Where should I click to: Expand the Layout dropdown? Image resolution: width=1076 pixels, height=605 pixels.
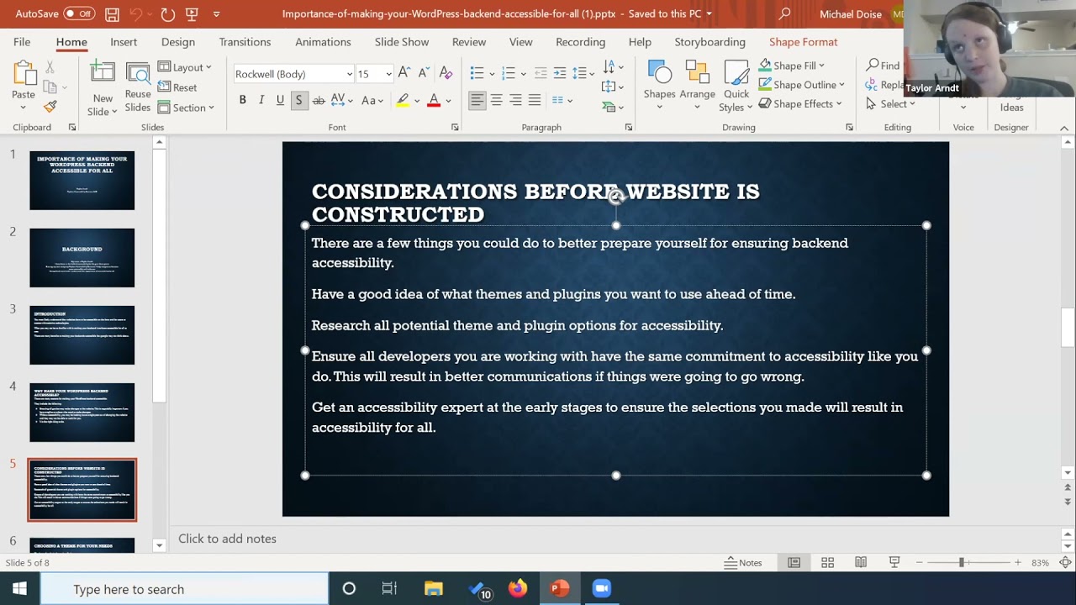point(185,67)
